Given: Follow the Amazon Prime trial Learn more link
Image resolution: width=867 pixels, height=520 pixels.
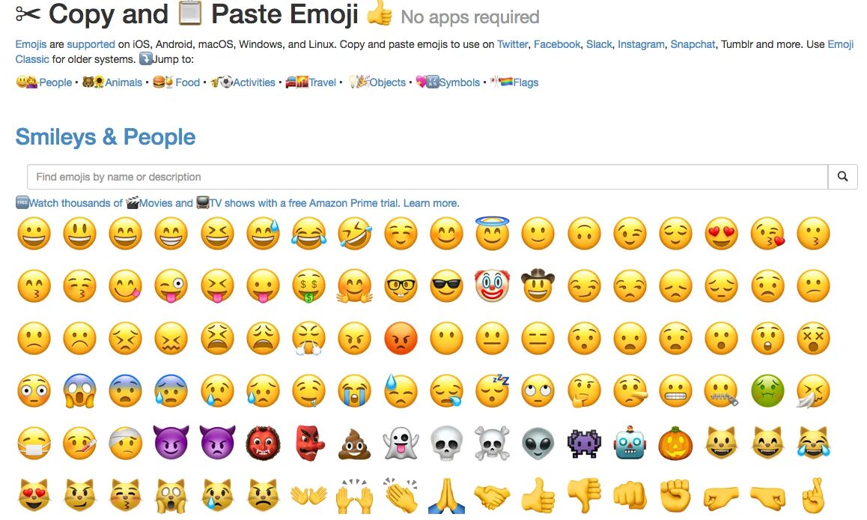Looking at the screenshot, I should [431, 203].
